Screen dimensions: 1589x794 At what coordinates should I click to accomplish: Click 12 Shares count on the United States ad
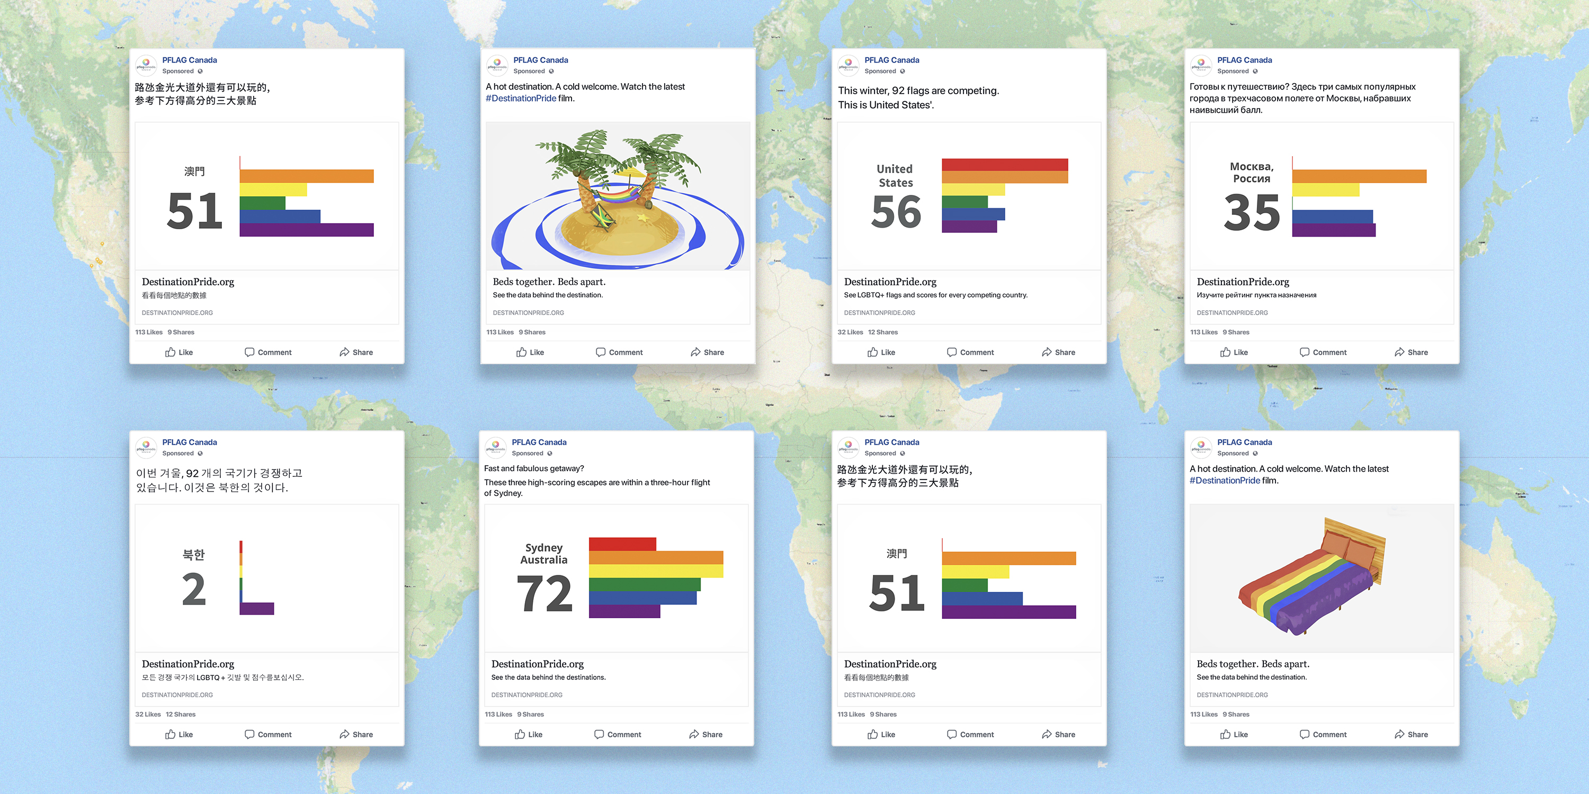point(883,332)
